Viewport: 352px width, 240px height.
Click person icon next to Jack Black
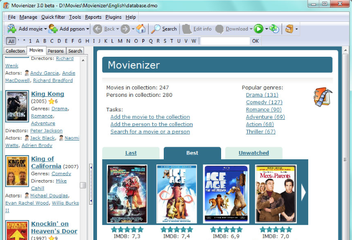[27, 138]
